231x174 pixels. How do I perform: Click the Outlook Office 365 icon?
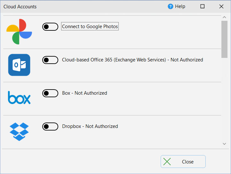19,65
